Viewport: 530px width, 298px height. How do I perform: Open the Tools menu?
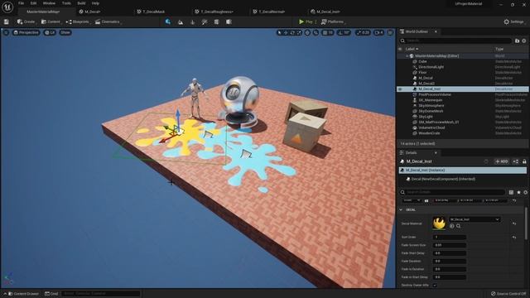66,3
